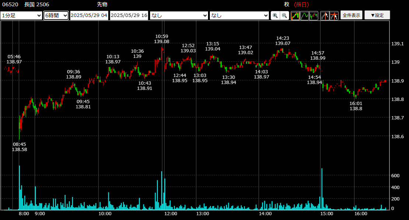Click the 09:36 138.89 label
The width and height of the screenshot is (409, 220).
73,74
